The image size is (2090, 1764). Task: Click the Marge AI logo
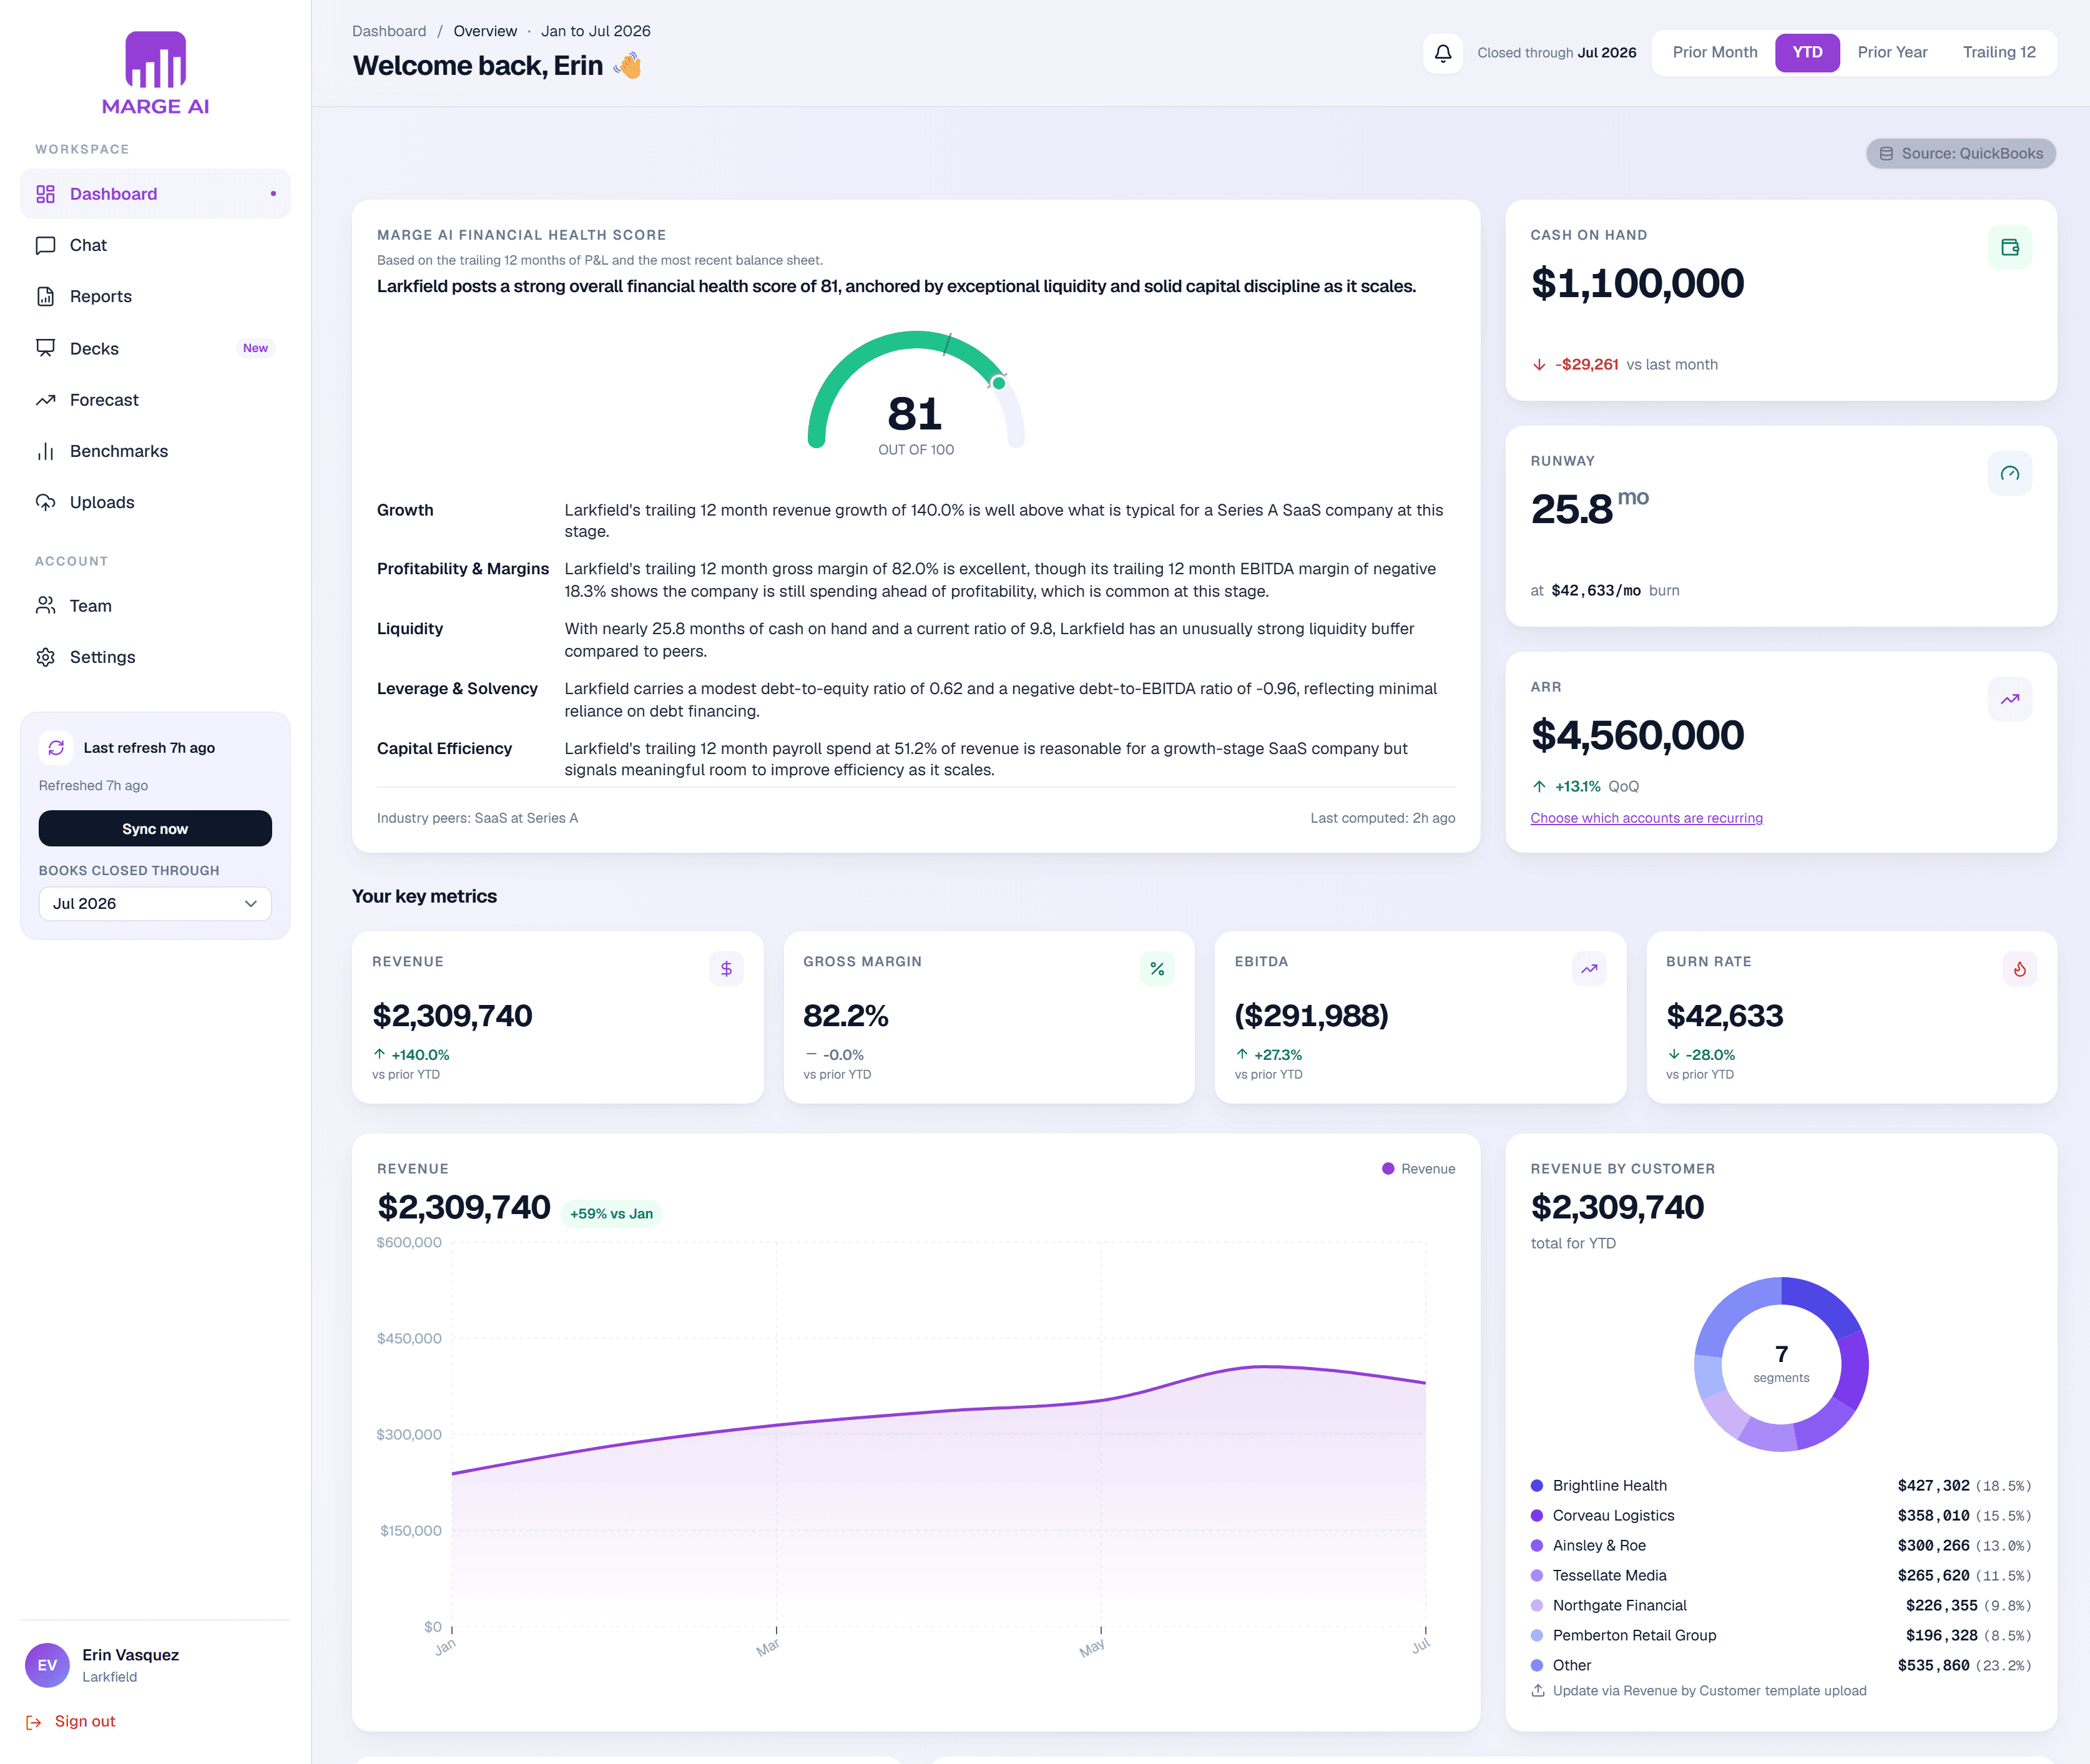155,73
